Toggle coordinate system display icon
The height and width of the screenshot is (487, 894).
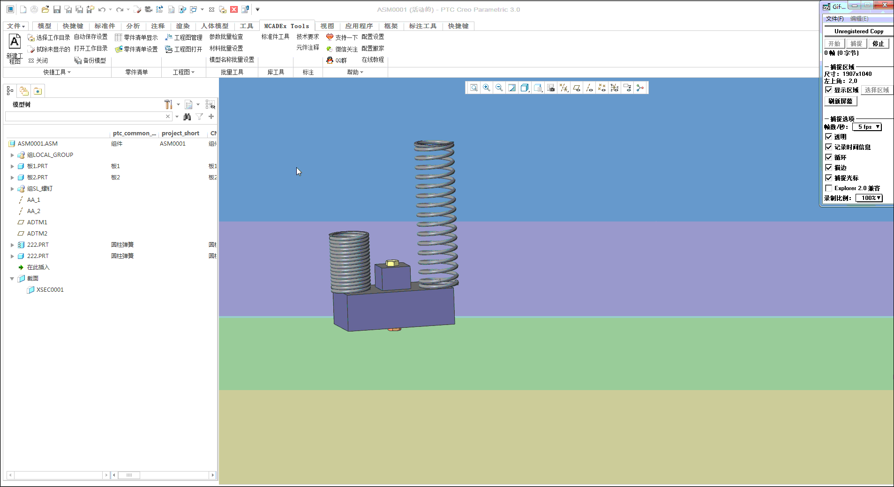pyautogui.click(x=615, y=88)
